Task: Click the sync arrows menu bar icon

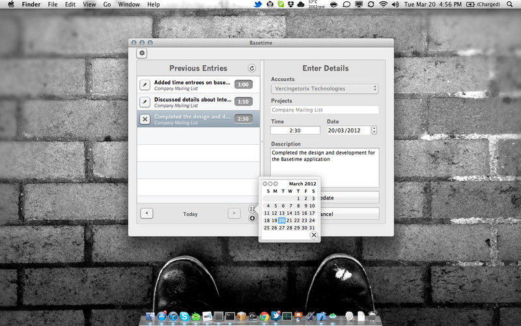Action: (371, 5)
